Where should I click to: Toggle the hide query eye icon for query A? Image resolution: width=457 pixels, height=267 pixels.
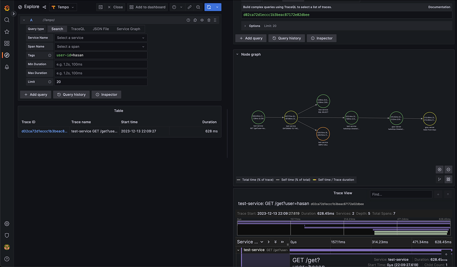point(202,20)
